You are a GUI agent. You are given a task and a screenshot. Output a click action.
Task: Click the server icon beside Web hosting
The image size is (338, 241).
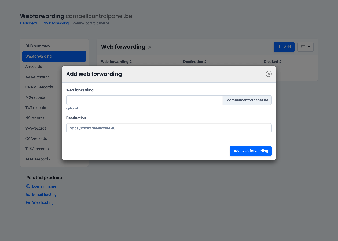click(x=28, y=202)
